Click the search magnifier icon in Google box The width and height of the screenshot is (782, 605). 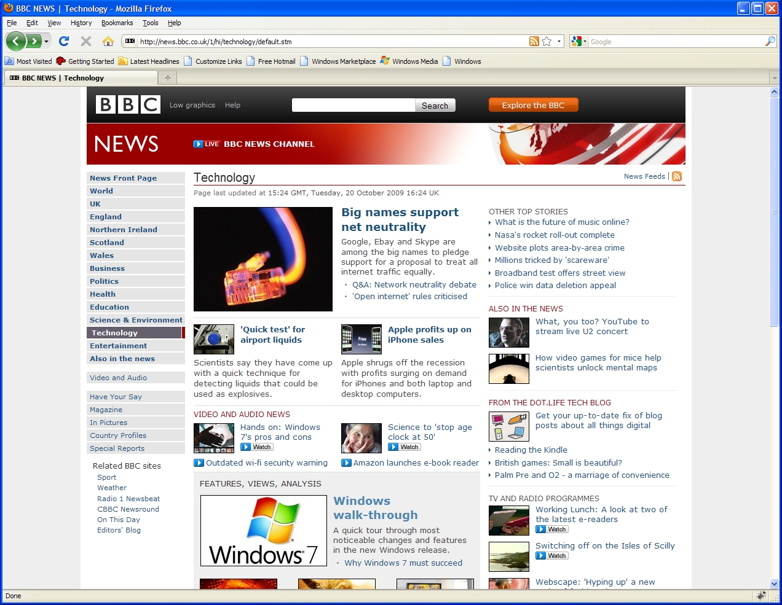point(770,41)
